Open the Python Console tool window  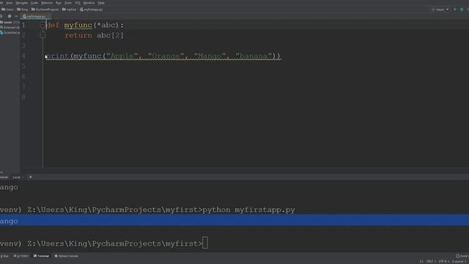[67, 256]
